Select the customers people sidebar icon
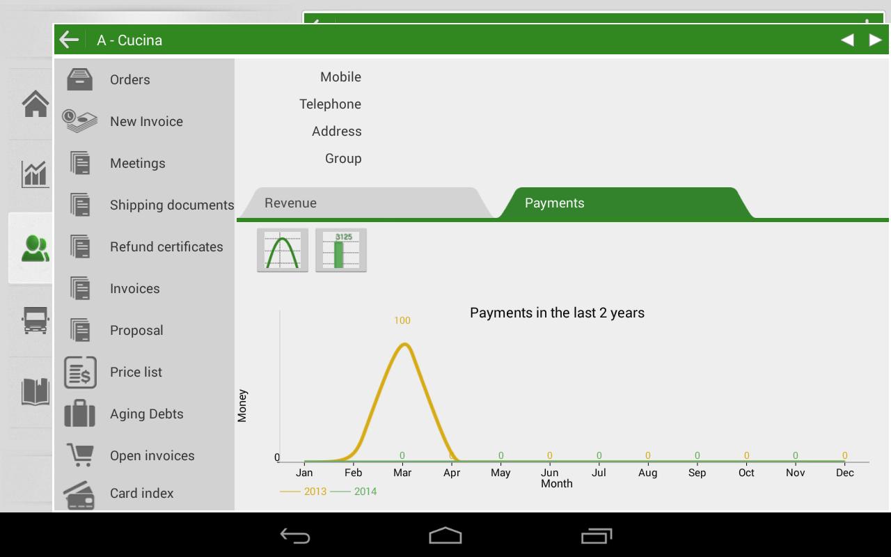The height and width of the screenshot is (557, 891). tap(35, 248)
